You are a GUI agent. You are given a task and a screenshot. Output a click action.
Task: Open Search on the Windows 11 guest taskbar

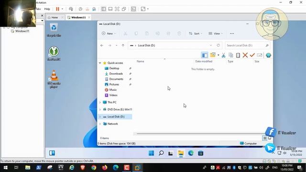[161, 153]
